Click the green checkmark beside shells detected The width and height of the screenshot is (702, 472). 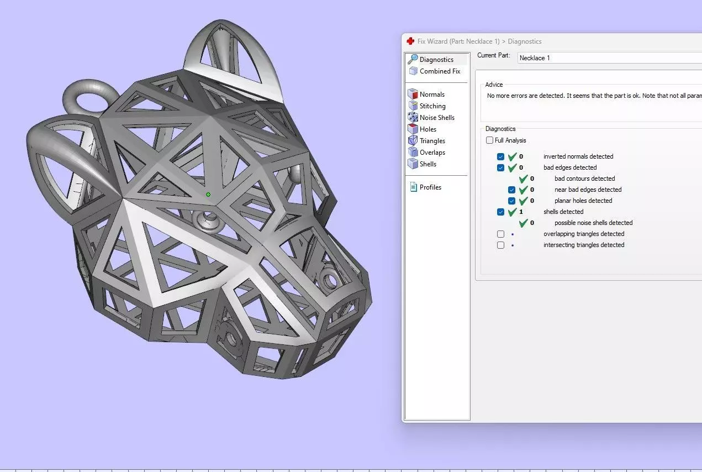click(x=512, y=212)
